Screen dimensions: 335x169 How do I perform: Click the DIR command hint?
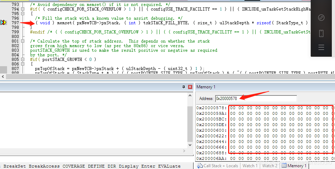click(x=112, y=166)
